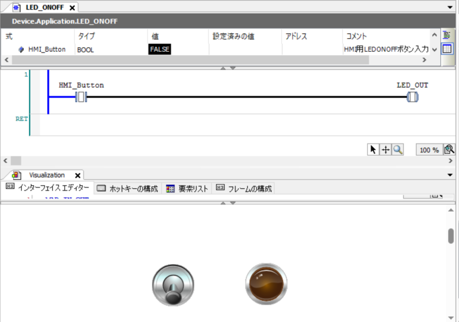Image resolution: width=459 pixels, height=322 pixels.
Task: Switch declaration to tabular view
Action: 446,49
